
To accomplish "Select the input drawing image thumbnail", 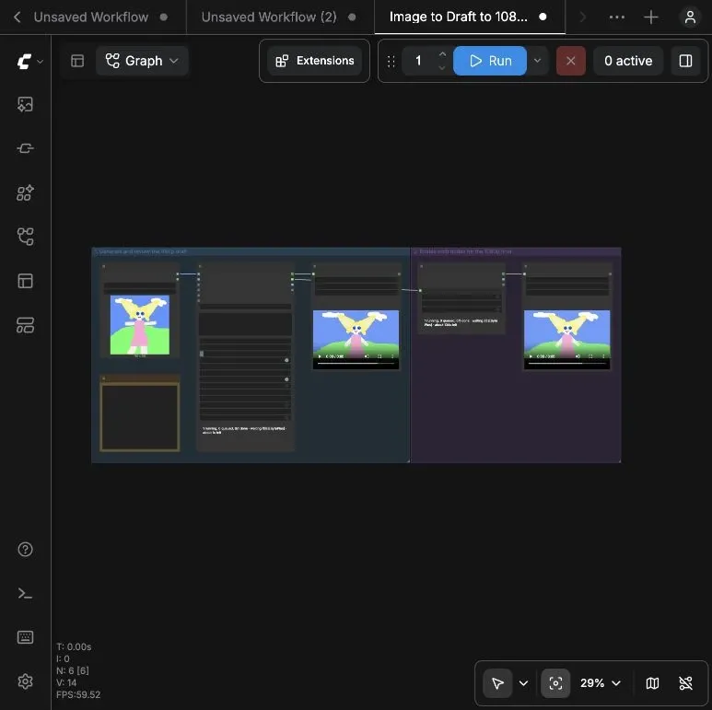I will [x=140, y=324].
